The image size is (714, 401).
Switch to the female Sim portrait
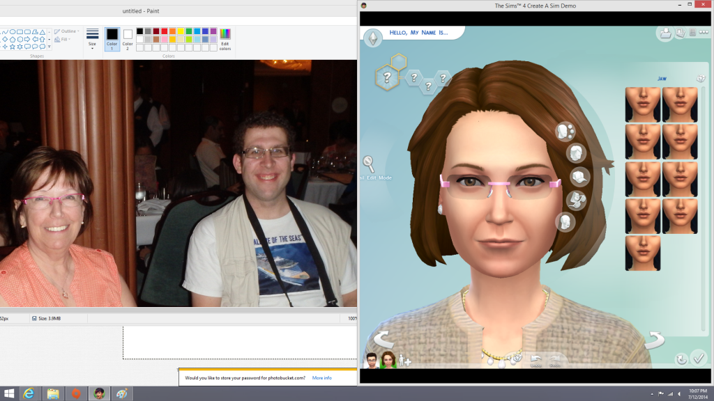[x=388, y=360]
